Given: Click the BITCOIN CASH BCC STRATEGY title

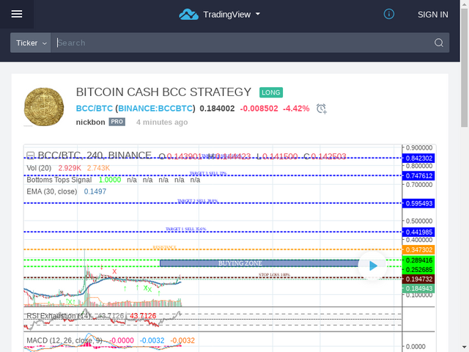Looking at the screenshot, I should pos(163,92).
